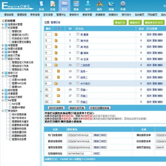Tick the checkbox for ID 16 row
The width and height of the screenshot is (166, 166).
tap(78, 89)
